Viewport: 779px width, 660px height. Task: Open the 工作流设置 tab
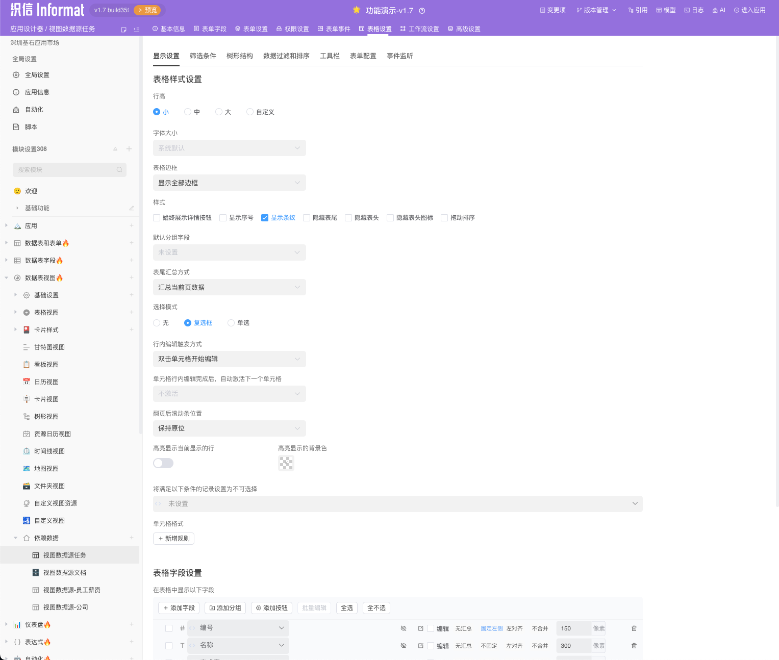pos(419,29)
